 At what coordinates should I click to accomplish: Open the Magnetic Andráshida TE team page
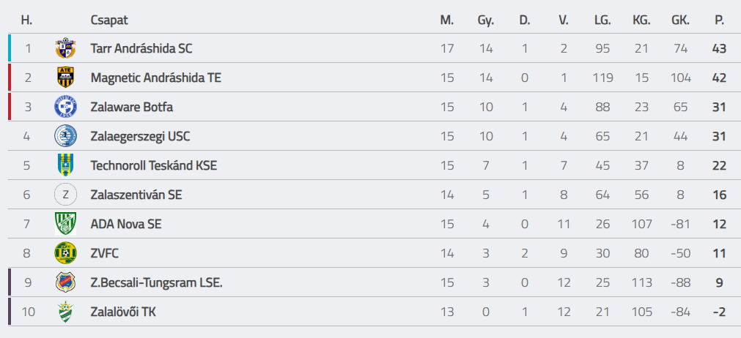(155, 78)
